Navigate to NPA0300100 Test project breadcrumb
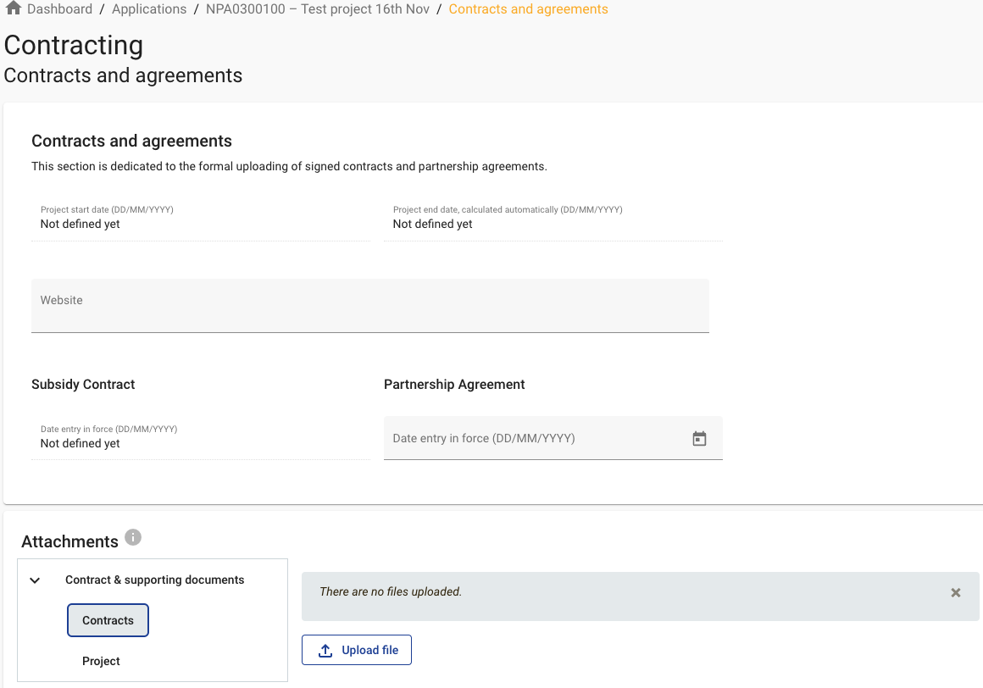This screenshot has width=983, height=688. 317,9
